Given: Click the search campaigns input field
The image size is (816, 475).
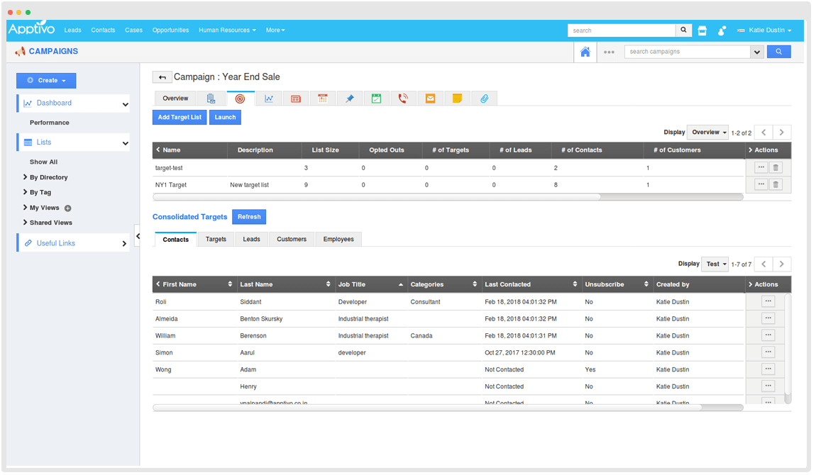Looking at the screenshot, I should [686, 52].
